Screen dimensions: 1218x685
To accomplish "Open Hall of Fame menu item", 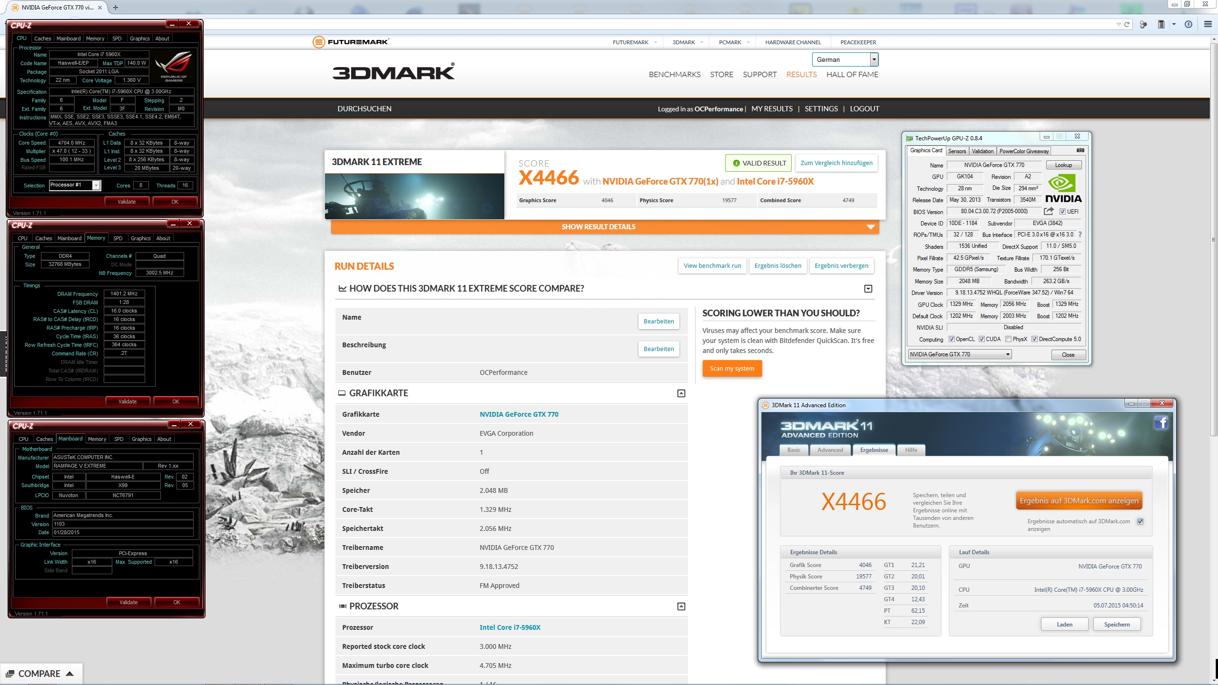I will pyautogui.click(x=852, y=75).
